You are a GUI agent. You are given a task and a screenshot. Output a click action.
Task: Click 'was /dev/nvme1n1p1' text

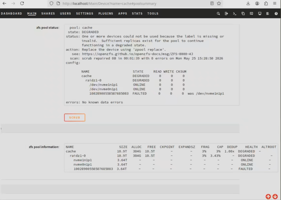click(x=206, y=94)
